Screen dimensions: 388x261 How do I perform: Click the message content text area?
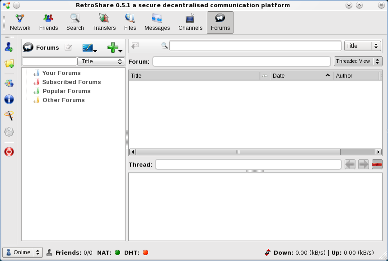click(x=255, y=207)
